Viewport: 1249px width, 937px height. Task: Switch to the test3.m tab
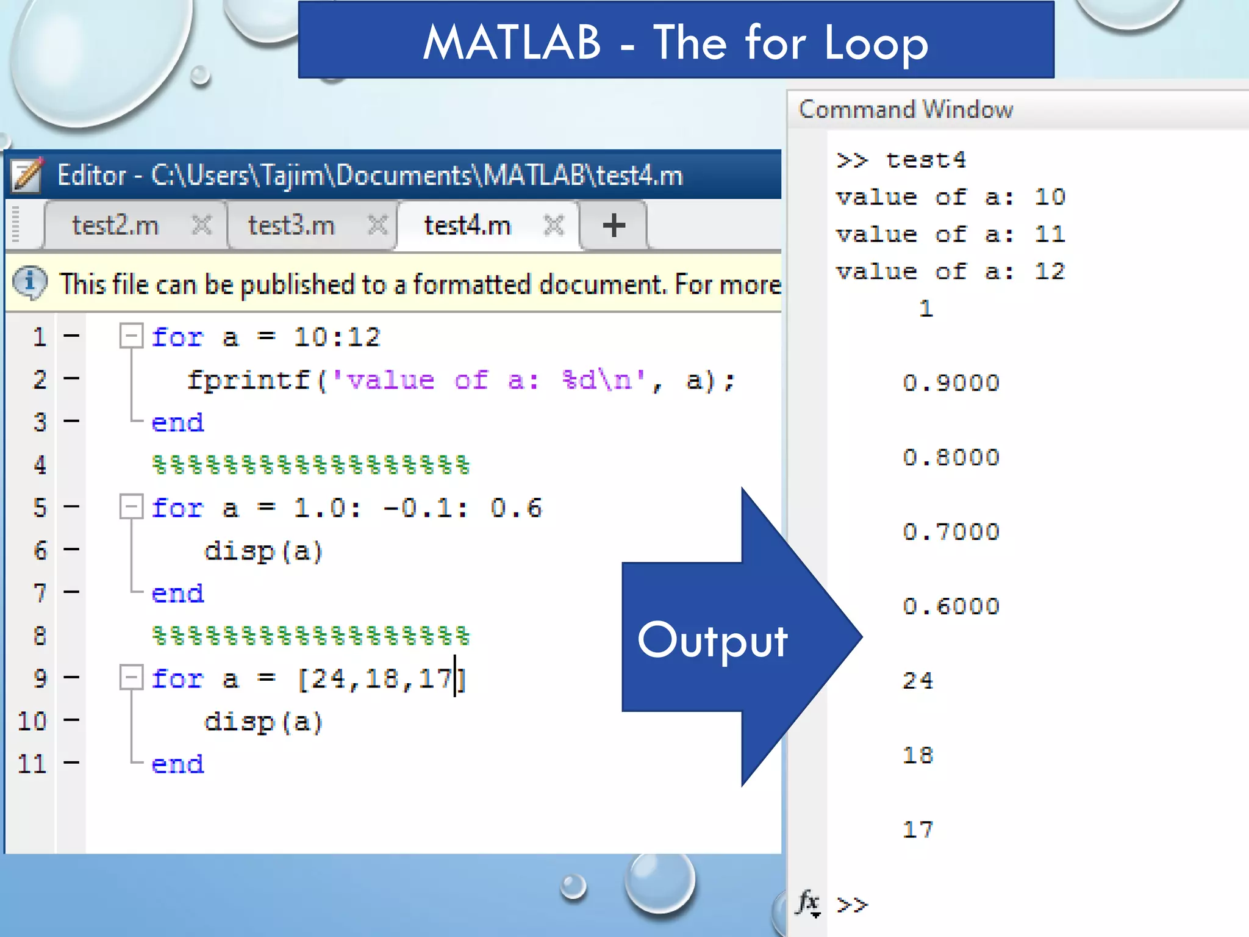click(292, 226)
